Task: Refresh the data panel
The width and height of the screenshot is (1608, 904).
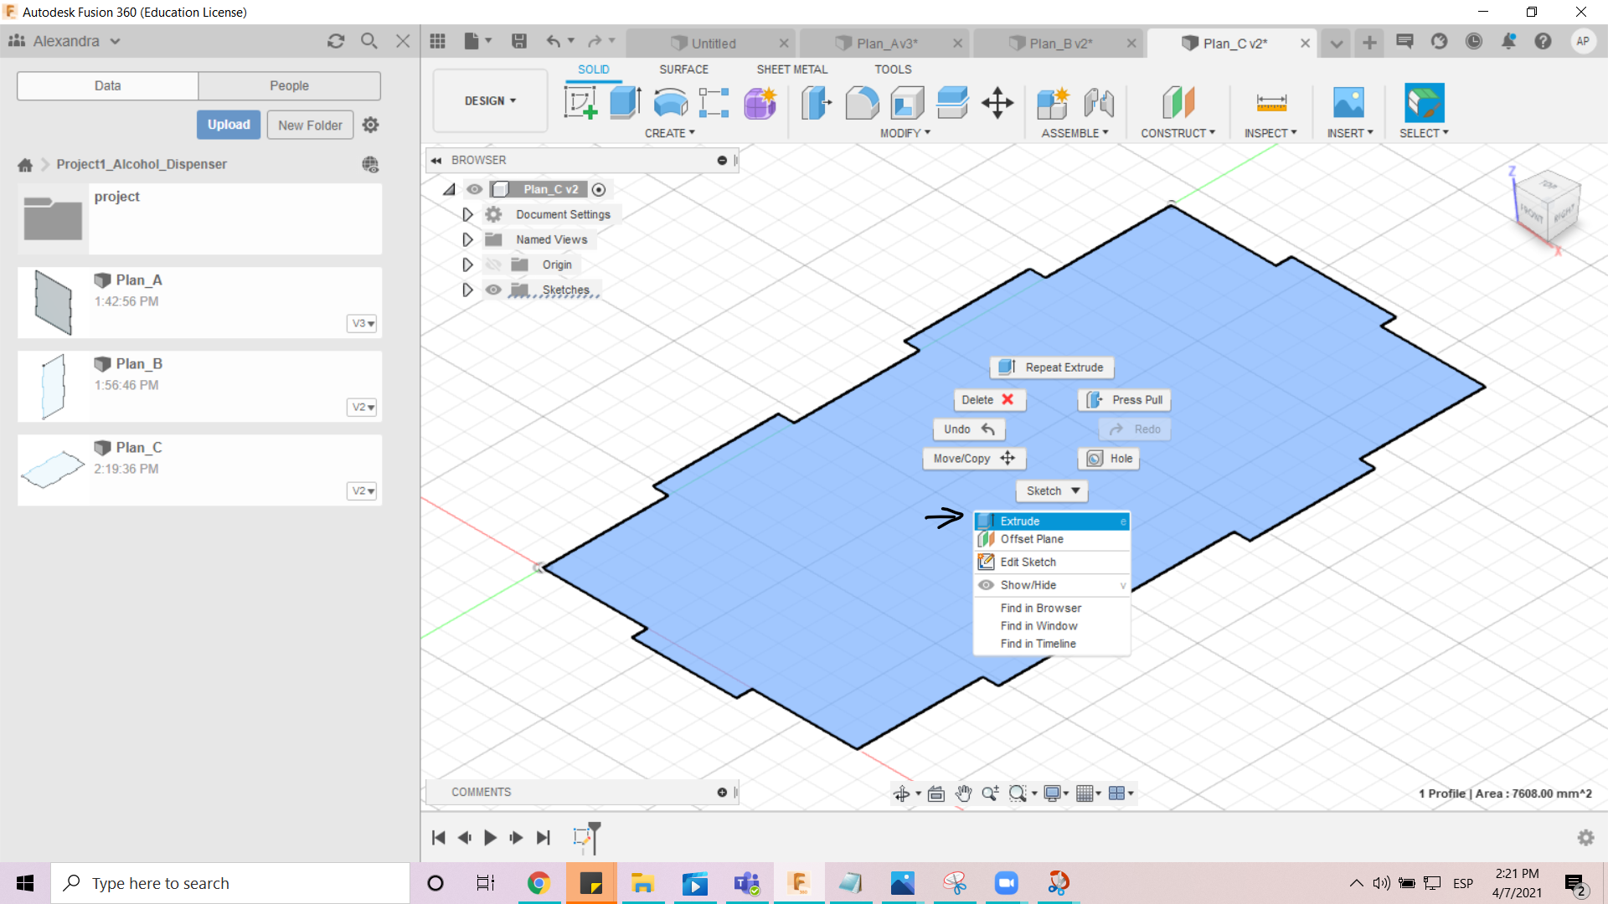Action: (336, 41)
